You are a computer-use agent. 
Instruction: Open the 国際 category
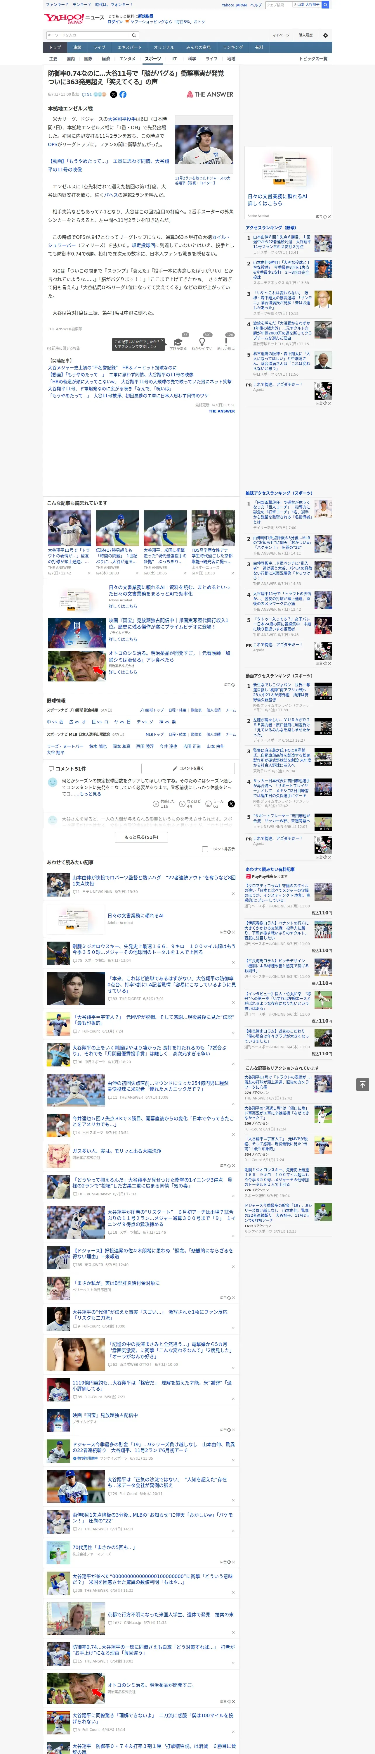pos(88,58)
